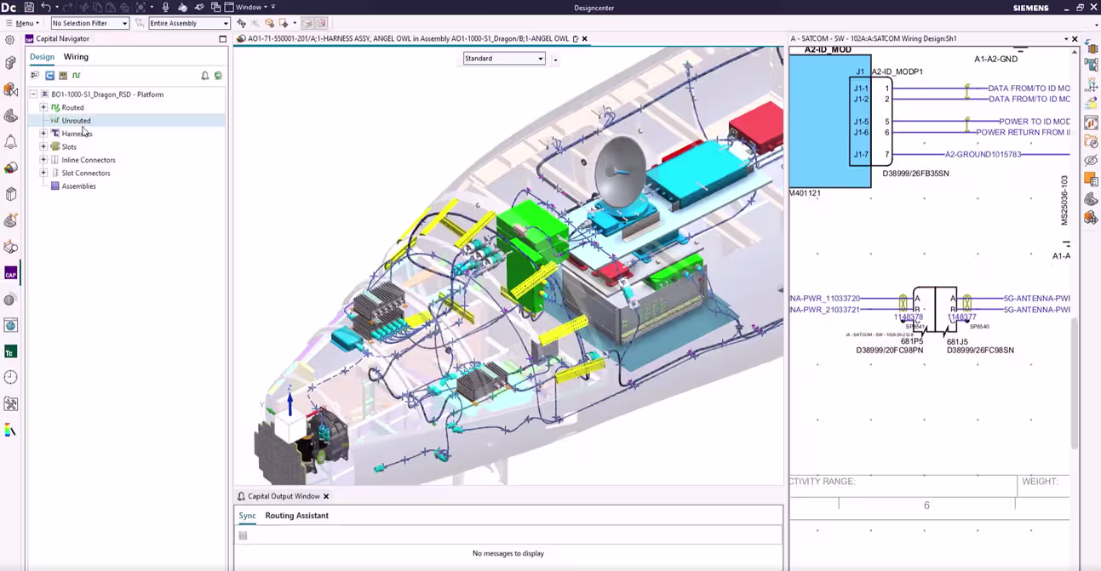Save the design with the floppy disk icon
This screenshot has width=1101, height=571.
coord(29,7)
